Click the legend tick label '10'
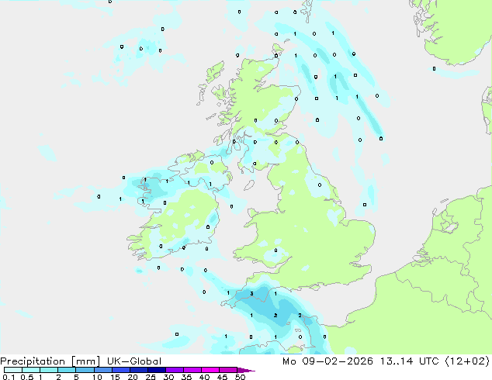This screenshot has width=492, height=380. [97, 377]
